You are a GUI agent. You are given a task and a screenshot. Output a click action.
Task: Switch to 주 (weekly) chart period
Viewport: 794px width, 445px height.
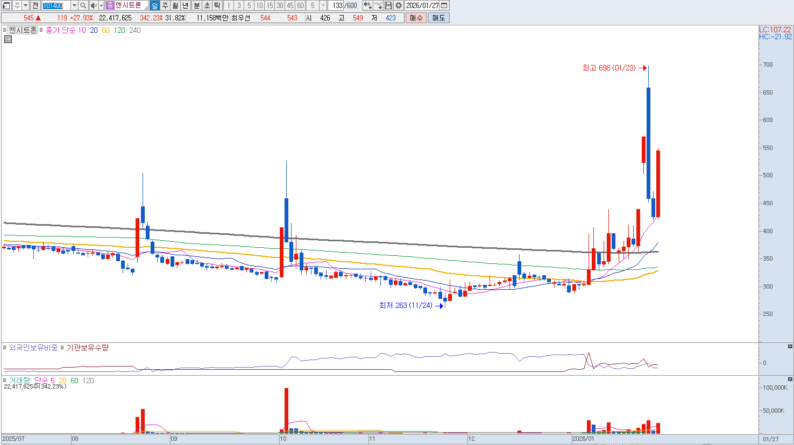point(165,5)
